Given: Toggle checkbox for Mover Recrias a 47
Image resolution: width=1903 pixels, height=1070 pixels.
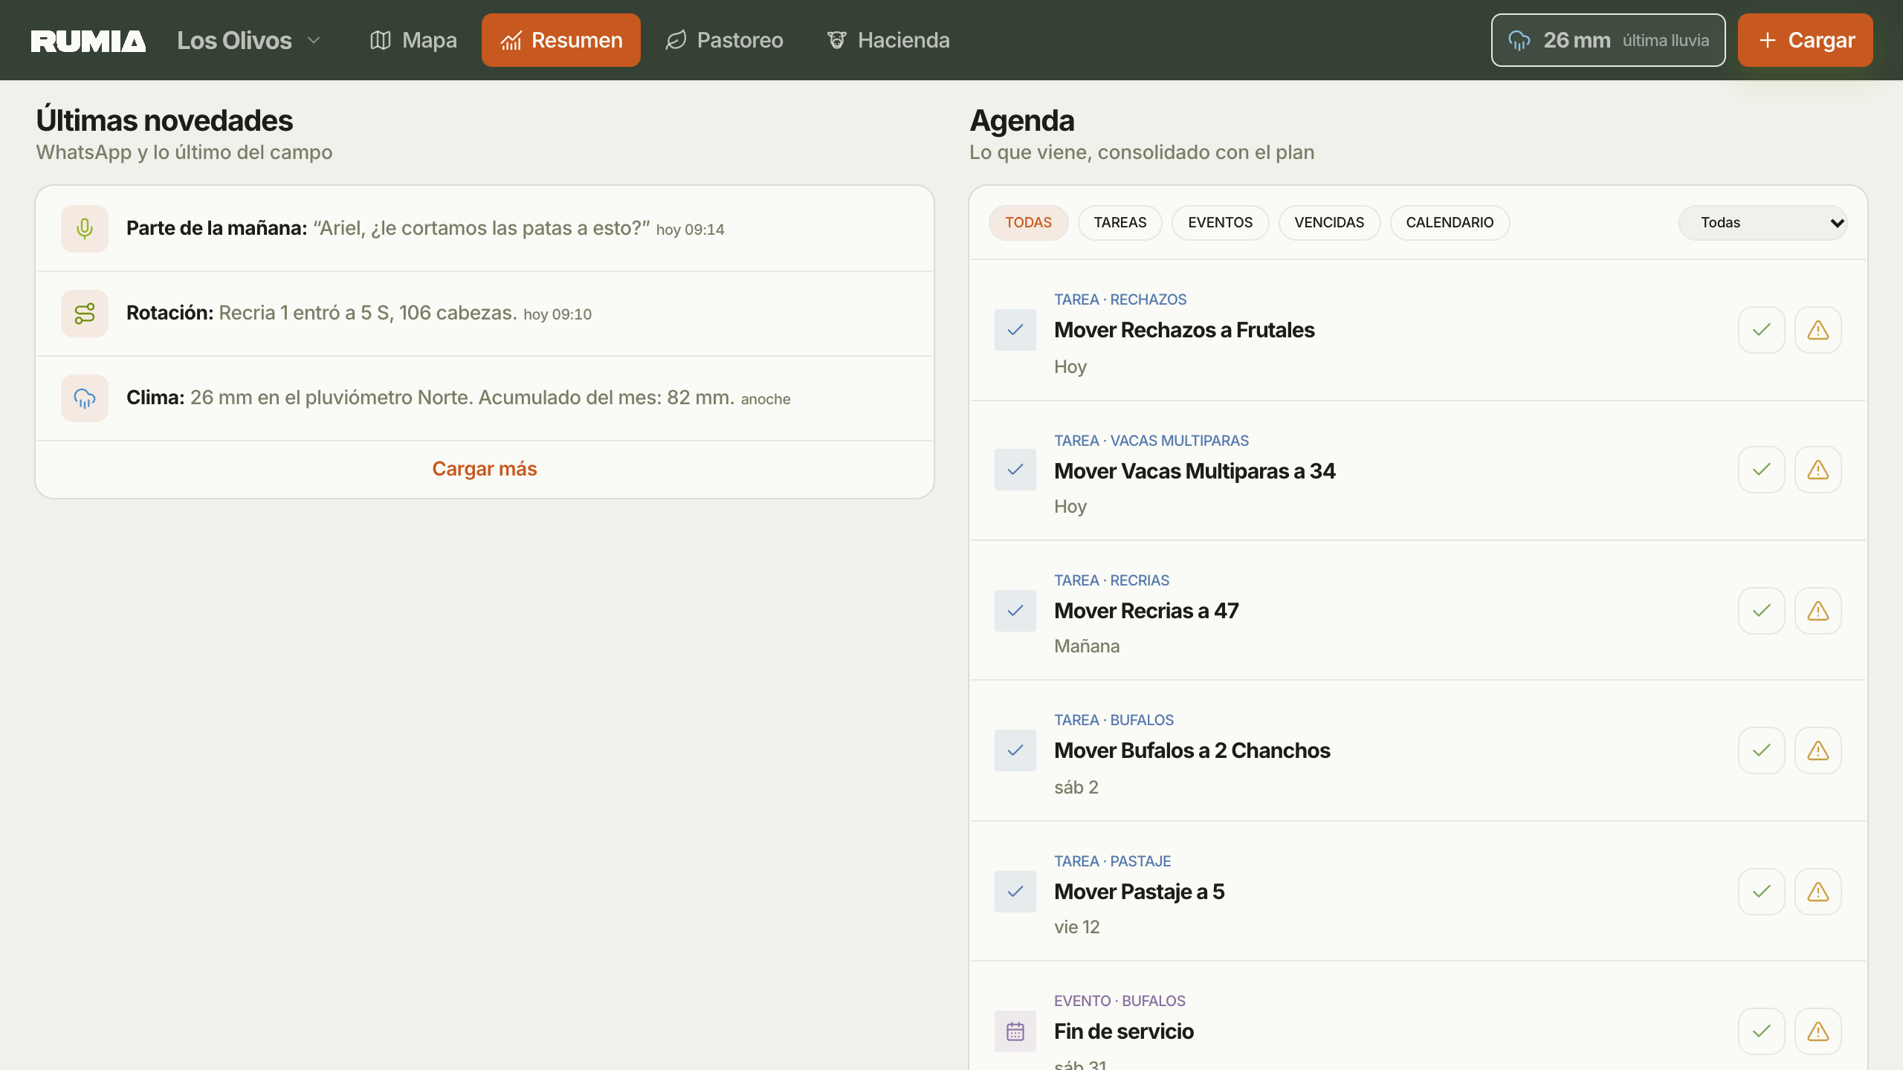Looking at the screenshot, I should tap(1015, 611).
